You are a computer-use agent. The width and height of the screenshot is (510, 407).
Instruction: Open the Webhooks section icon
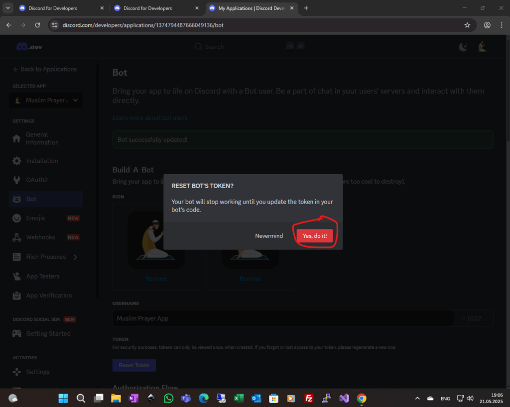click(x=16, y=237)
